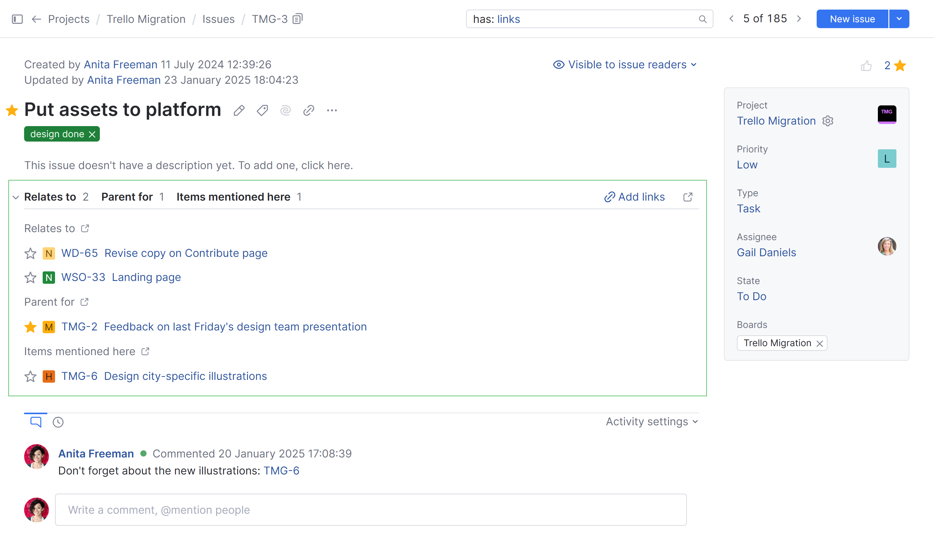Open project settings gear beside Trello Migration
The width and height of the screenshot is (940, 544).
click(828, 121)
